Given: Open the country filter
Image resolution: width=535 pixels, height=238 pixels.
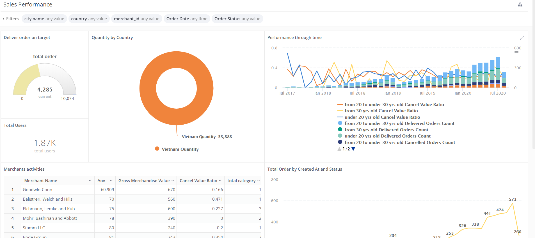Looking at the screenshot, I should point(89,19).
